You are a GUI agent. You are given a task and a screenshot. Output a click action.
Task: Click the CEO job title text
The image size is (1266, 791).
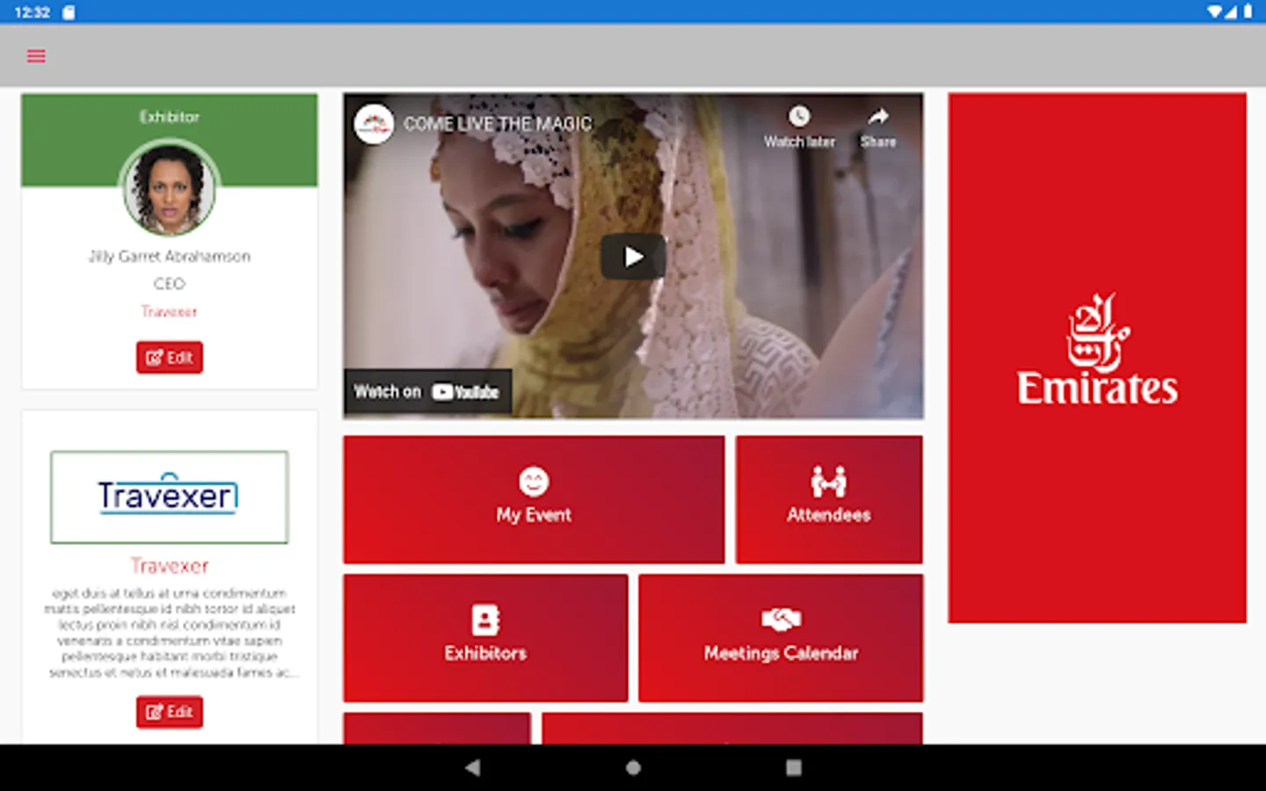coord(169,284)
